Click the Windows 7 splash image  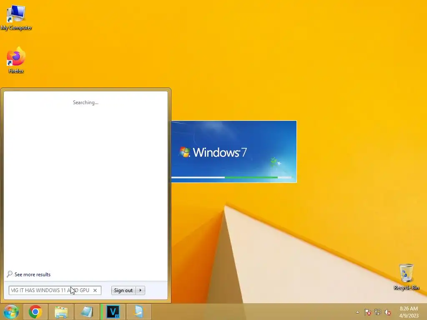click(234, 152)
